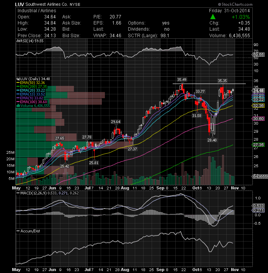Click the High value 34.84

[50, 23]
